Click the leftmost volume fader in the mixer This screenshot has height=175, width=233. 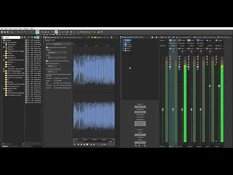pyautogui.click(x=163, y=110)
